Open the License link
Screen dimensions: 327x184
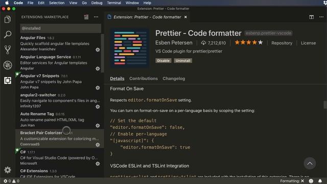[x=308, y=43]
